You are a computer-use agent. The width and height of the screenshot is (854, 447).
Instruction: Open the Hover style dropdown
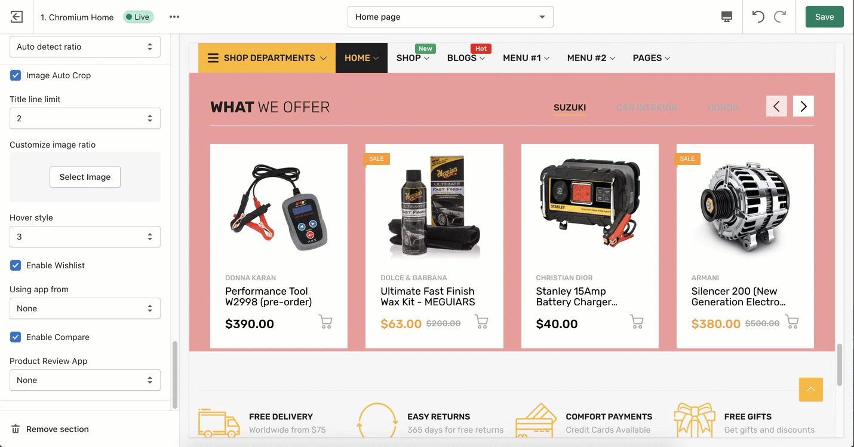(x=85, y=237)
